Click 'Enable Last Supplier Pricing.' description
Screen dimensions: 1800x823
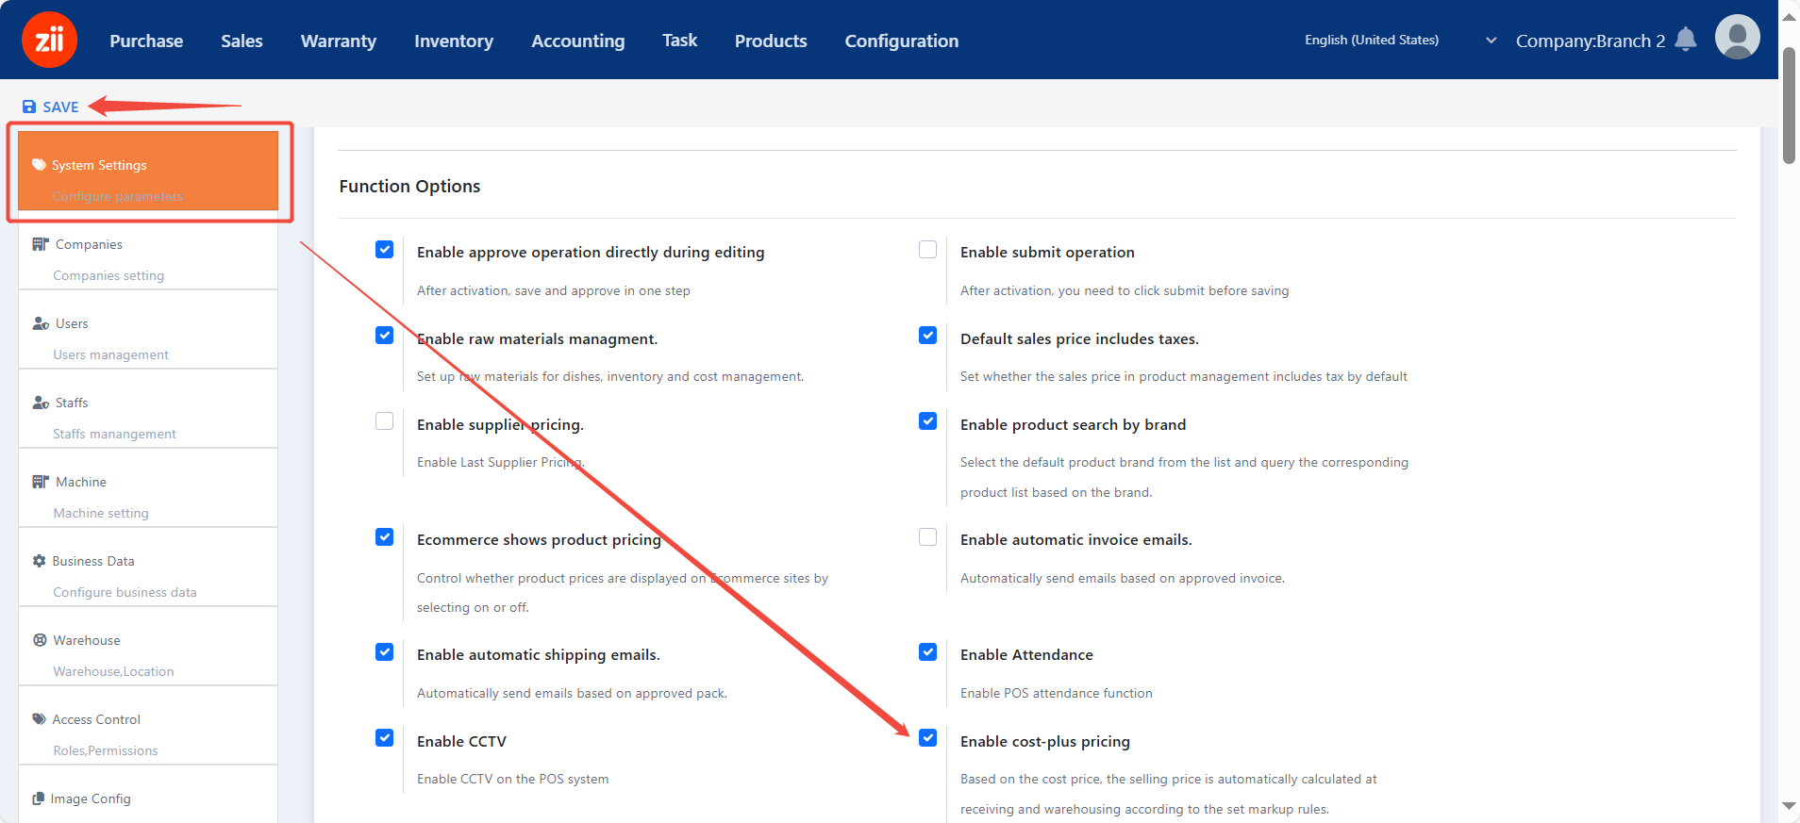tap(501, 462)
